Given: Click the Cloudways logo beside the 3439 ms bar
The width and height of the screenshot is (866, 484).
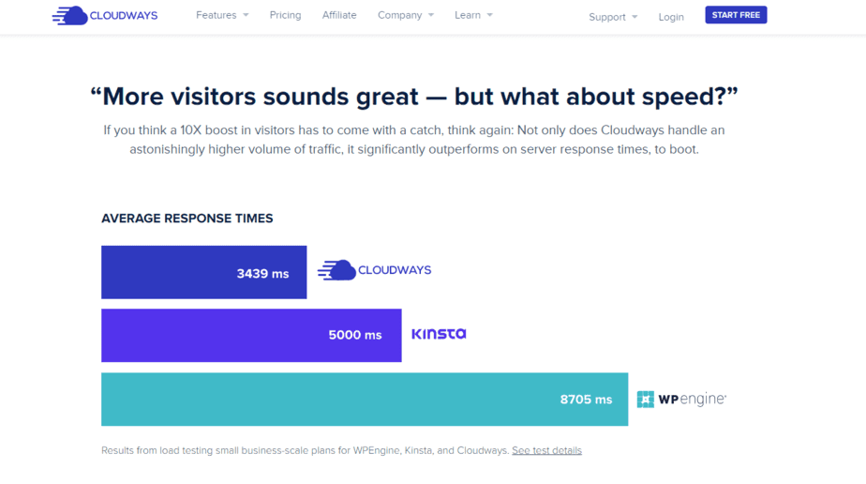Looking at the screenshot, I should [375, 270].
